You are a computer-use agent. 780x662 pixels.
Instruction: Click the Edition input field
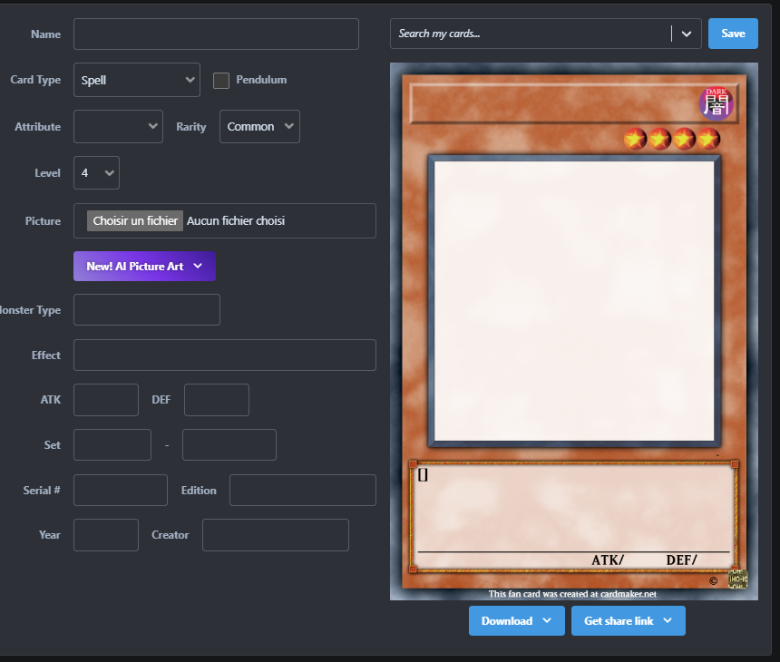(302, 490)
